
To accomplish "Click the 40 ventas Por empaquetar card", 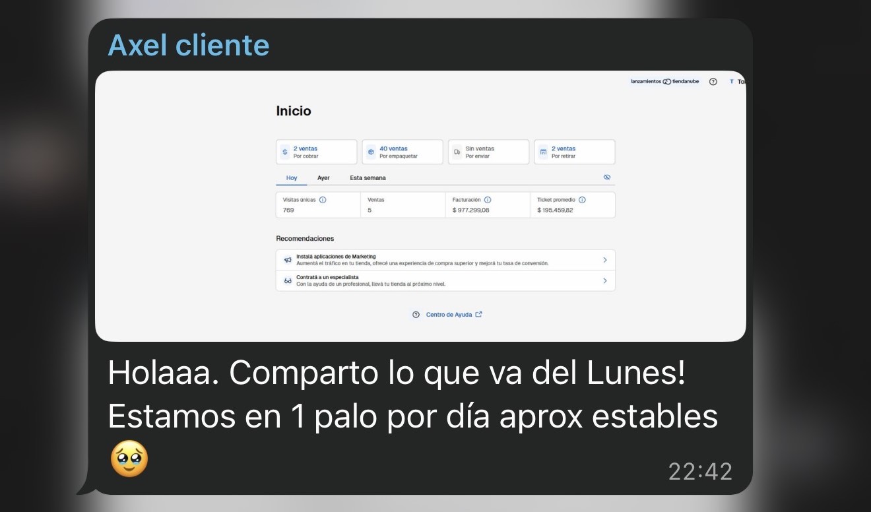I will click(402, 151).
